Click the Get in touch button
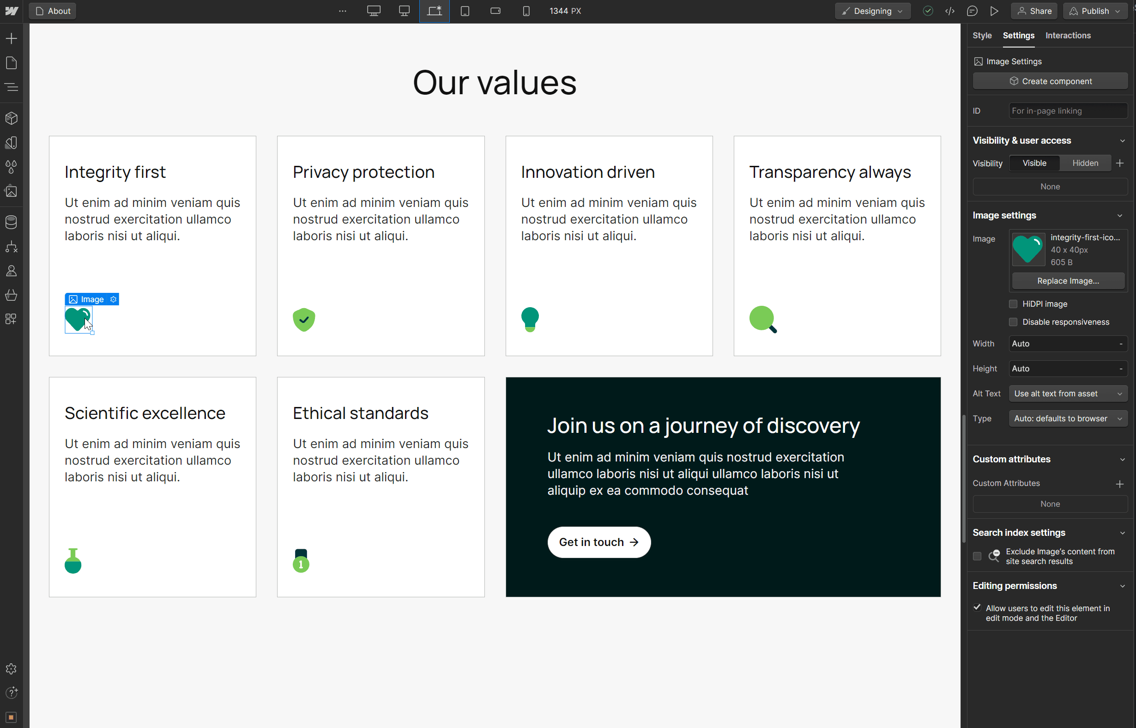 pyautogui.click(x=599, y=542)
